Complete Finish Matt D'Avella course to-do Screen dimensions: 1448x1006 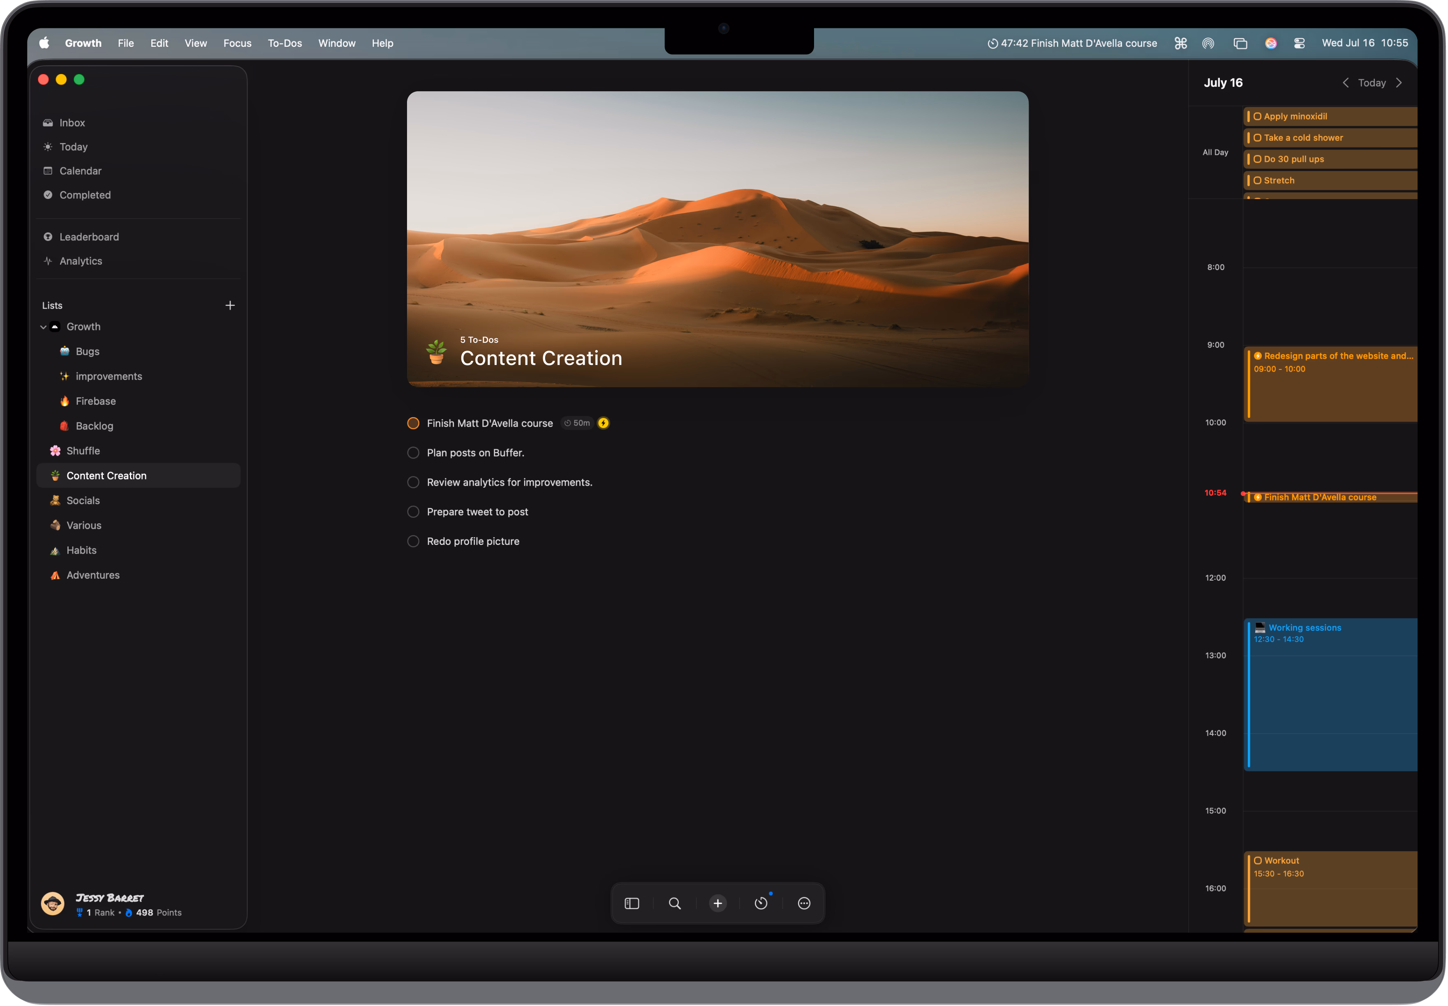click(413, 423)
